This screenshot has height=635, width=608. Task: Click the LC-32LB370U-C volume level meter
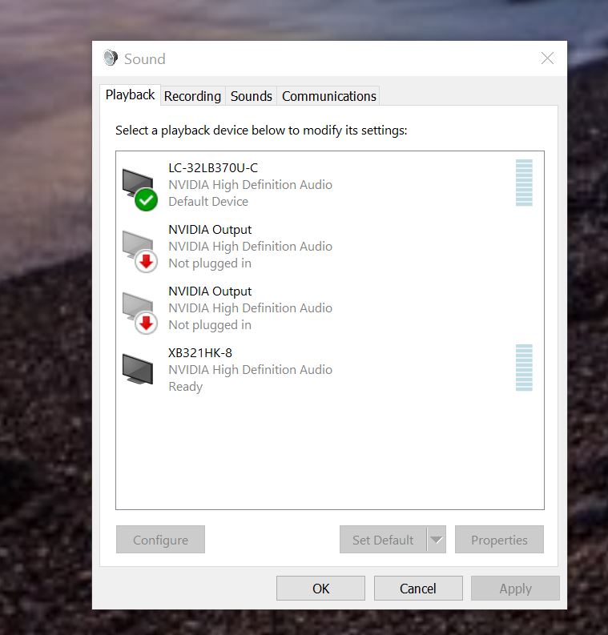point(524,183)
